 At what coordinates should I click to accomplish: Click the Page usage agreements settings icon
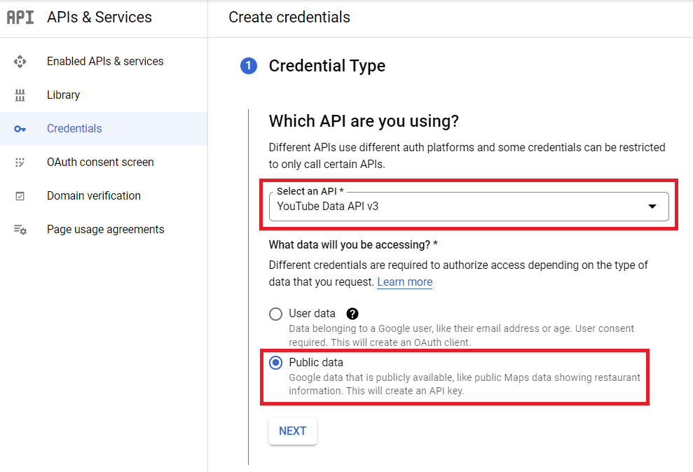pyautogui.click(x=20, y=230)
